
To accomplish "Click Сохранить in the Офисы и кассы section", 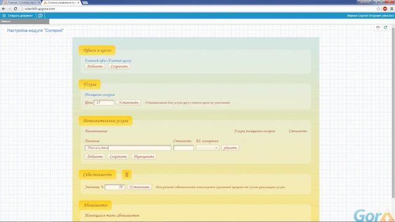I will tap(119, 67).
